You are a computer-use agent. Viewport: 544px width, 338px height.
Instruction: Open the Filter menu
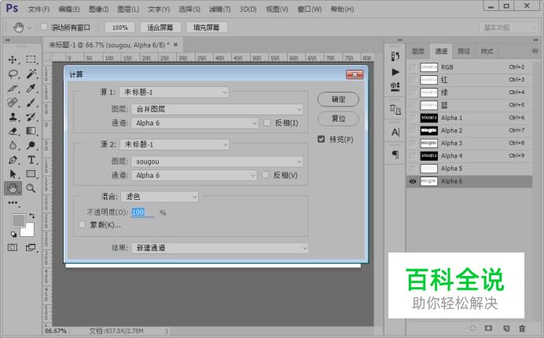[x=219, y=9]
